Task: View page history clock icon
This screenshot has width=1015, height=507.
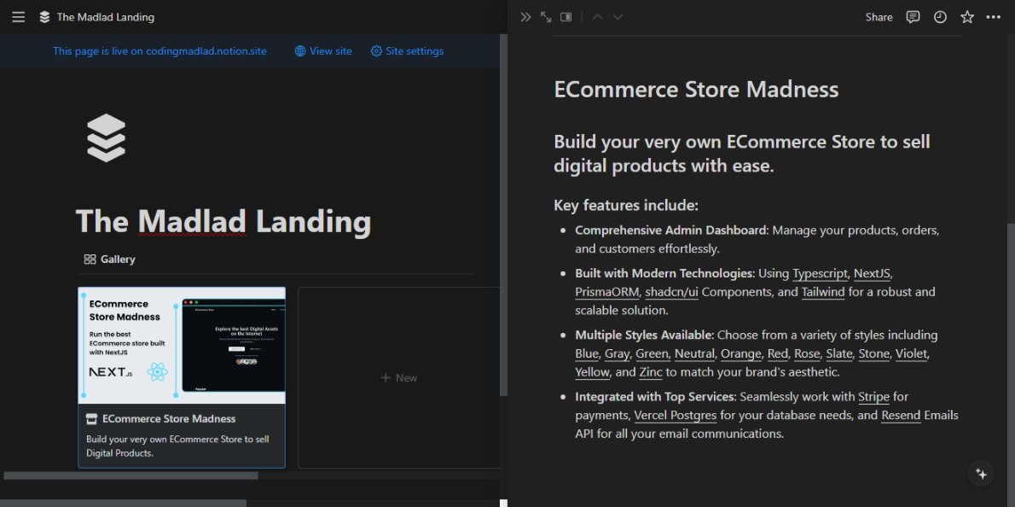Action: coord(940,17)
